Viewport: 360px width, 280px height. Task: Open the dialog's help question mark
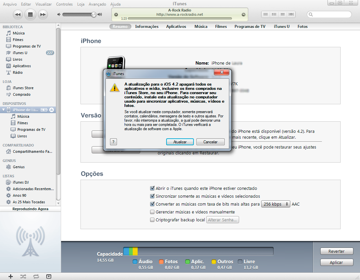(x=113, y=142)
